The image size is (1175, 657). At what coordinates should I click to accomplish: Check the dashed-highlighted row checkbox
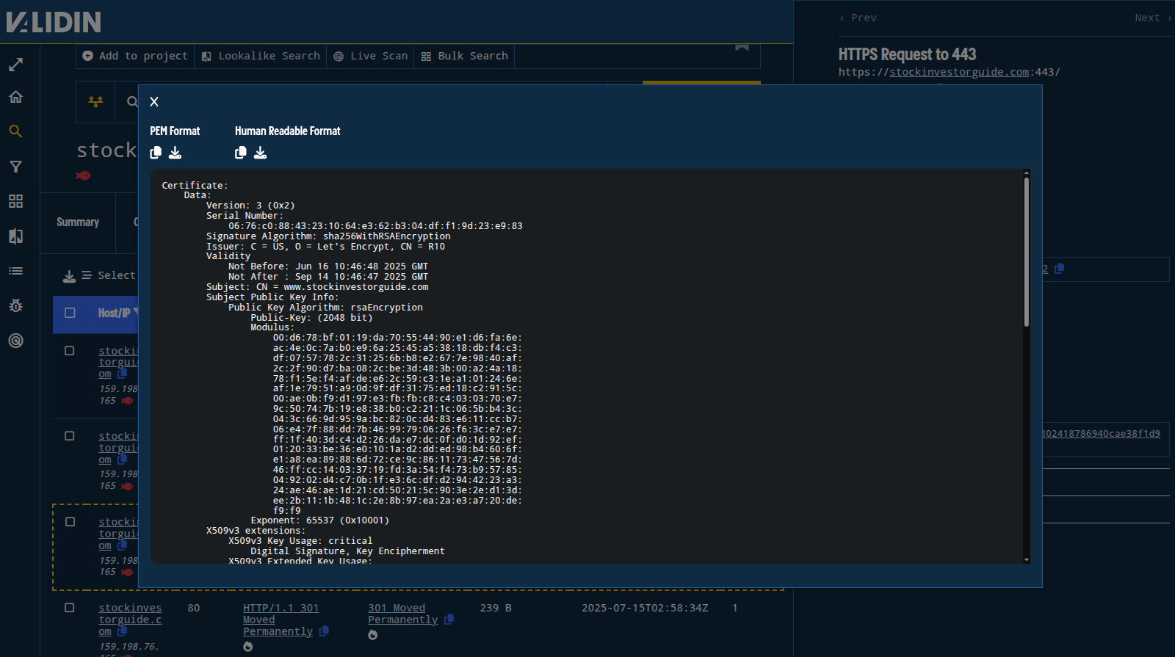click(x=70, y=522)
